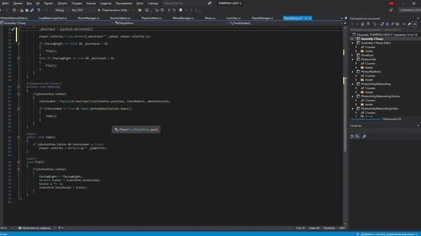Open the Сборка menu

click(x=62, y=3)
